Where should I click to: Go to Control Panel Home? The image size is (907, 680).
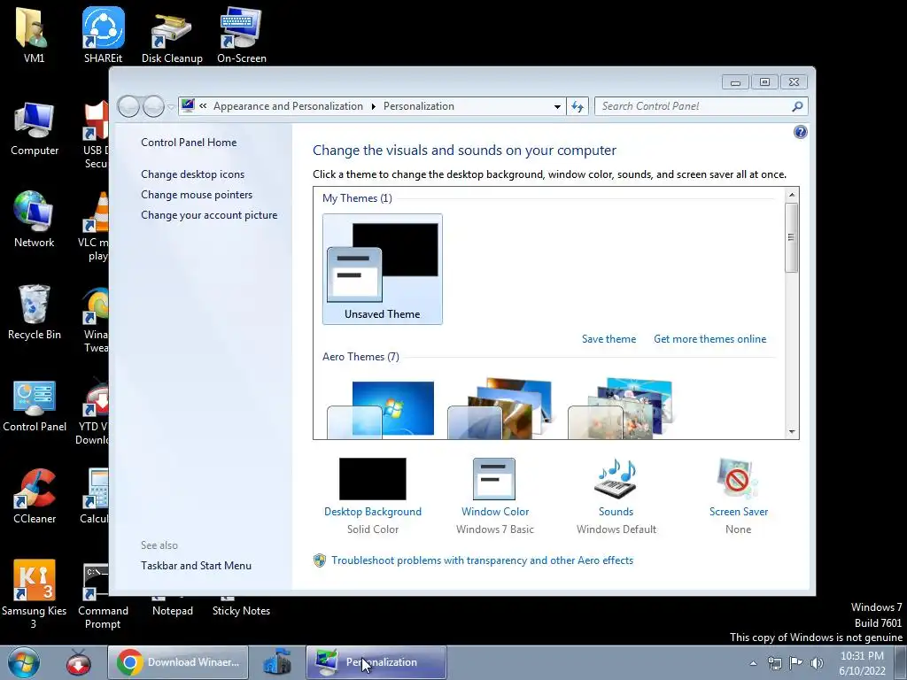189,143
